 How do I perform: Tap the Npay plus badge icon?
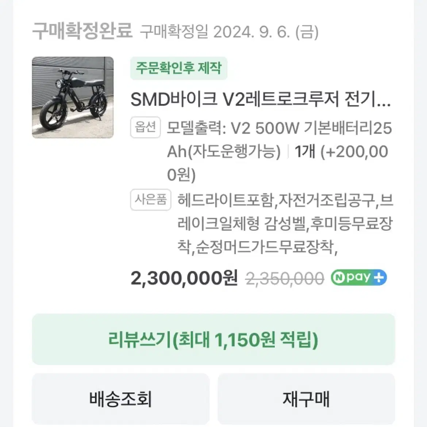(359, 277)
